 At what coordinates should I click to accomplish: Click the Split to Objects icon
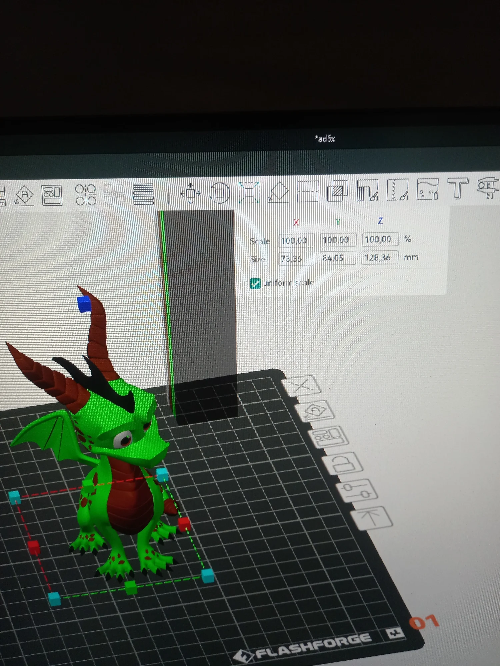(86, 194)
